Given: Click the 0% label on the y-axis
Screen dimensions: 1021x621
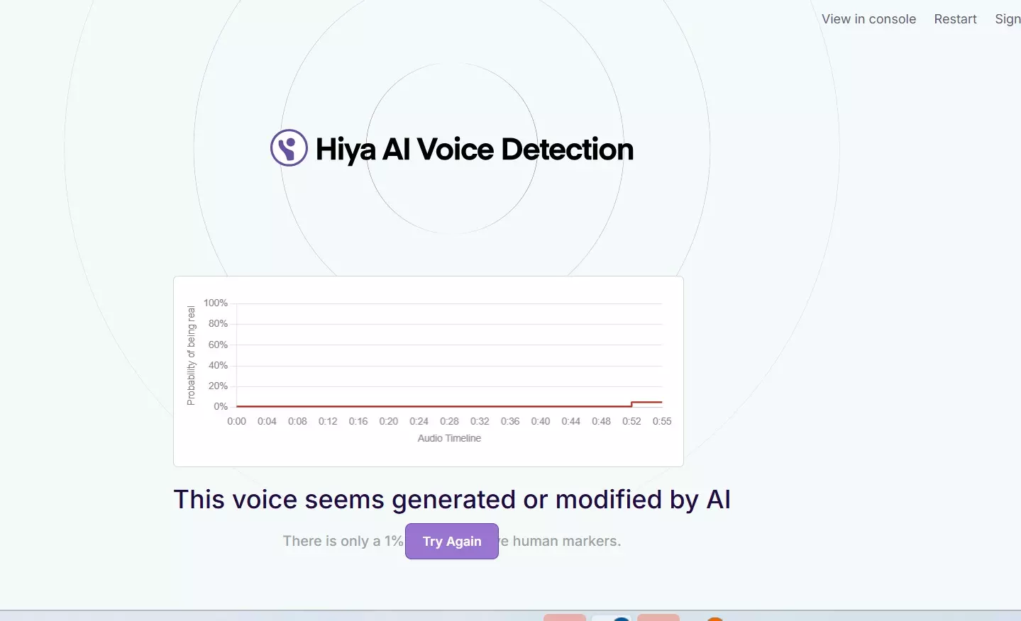Looking at the screenshot, I should [x=221, y=406].
